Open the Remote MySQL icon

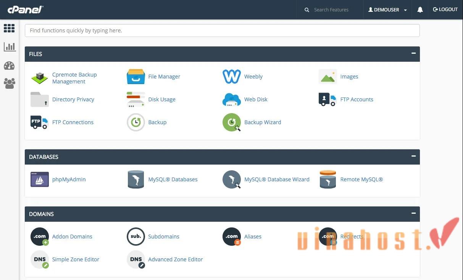(x=327, y=179)
